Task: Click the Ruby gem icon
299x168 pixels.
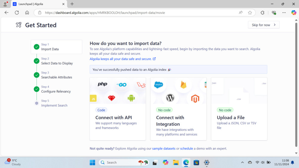Action: (x=112, y=98)
